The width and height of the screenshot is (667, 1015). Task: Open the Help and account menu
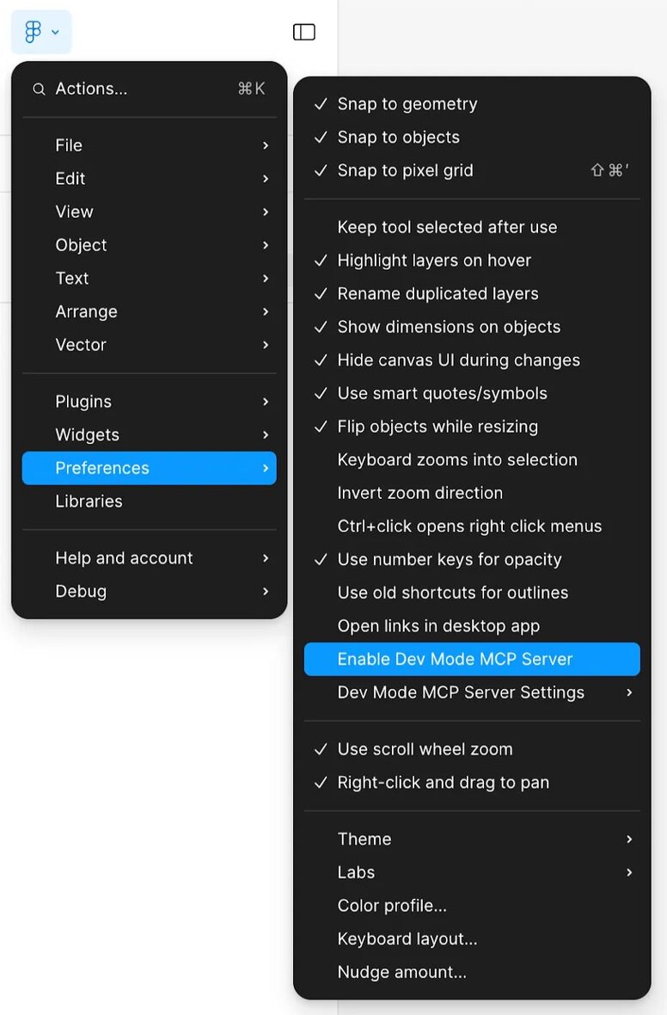click(123, 557)
